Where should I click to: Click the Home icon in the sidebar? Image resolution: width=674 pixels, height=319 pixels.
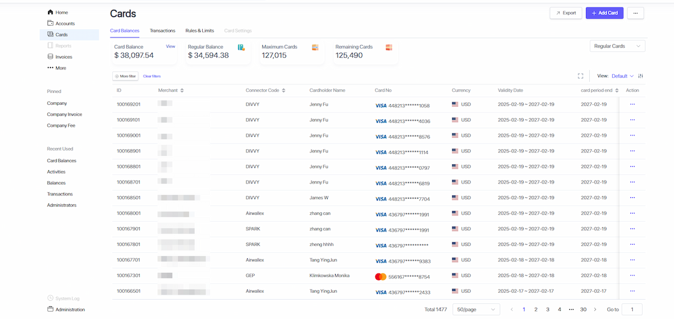pos(51,12)
